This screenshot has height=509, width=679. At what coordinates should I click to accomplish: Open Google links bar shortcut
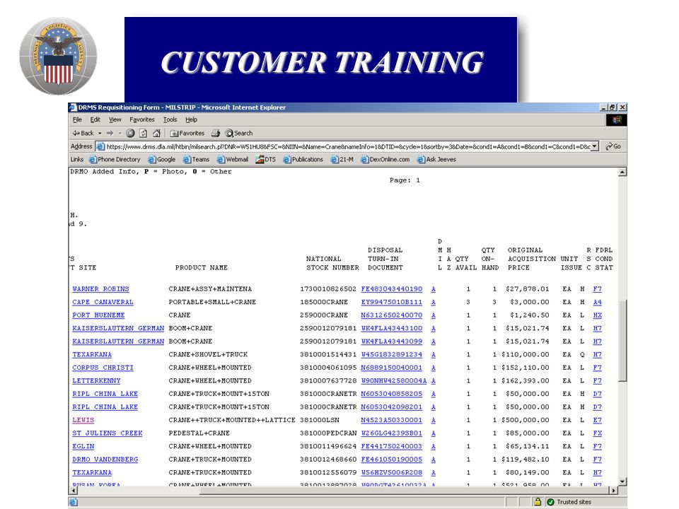tap(161, 159)
